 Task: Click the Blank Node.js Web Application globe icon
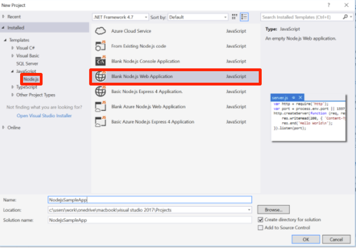[101, 76]
